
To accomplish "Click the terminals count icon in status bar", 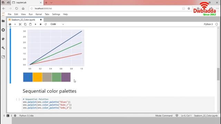I will [x=8, y=116].
